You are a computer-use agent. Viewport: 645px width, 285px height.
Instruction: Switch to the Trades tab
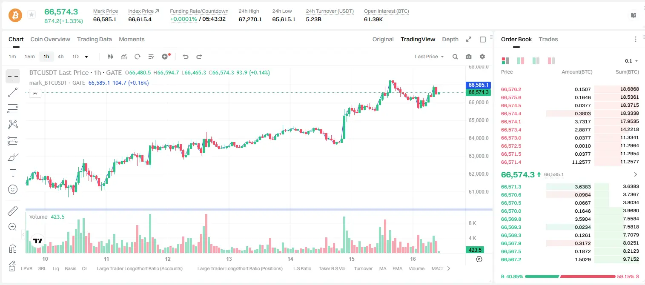click(x=548, y=39)
